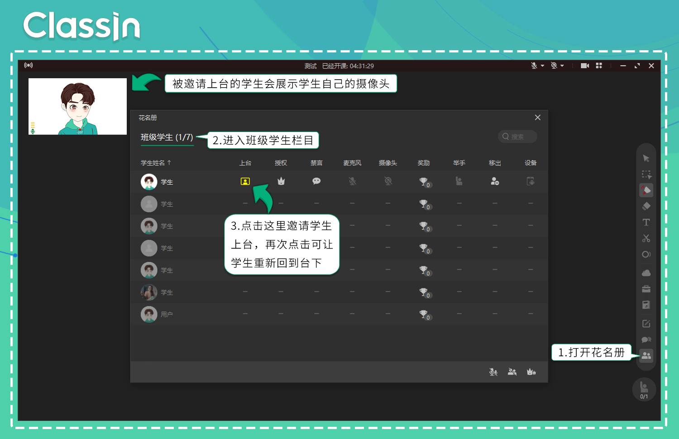
Task: Close the 花名册 roster dialog
Action: (x=537, y=118)
